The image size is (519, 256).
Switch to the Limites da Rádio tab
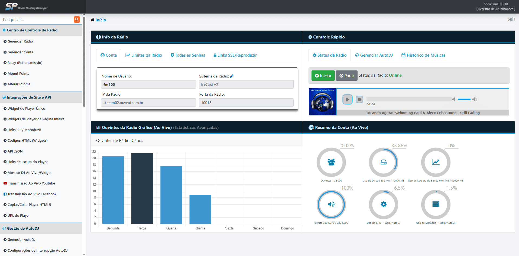pyautogui.click(x=144, y=55)
